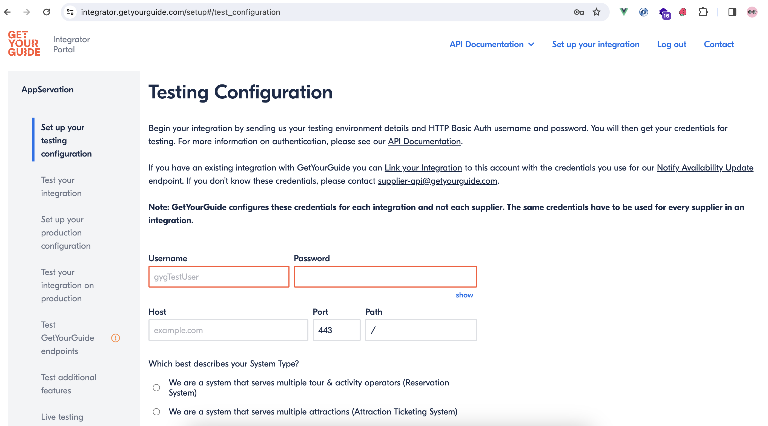This screenshot has height=426, width=768.
Task: Click the browser reload icon
Action: tap(47, 12)
